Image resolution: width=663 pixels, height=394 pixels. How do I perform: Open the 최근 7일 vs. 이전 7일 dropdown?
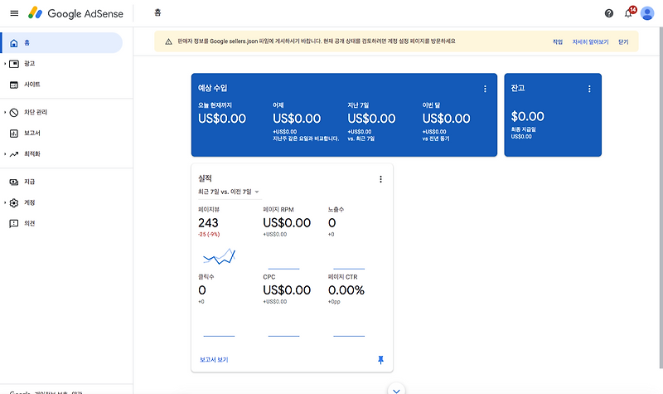coord(230,192)
